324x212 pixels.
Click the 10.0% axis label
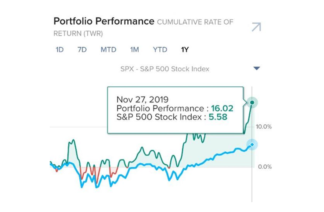pos(264,127)
